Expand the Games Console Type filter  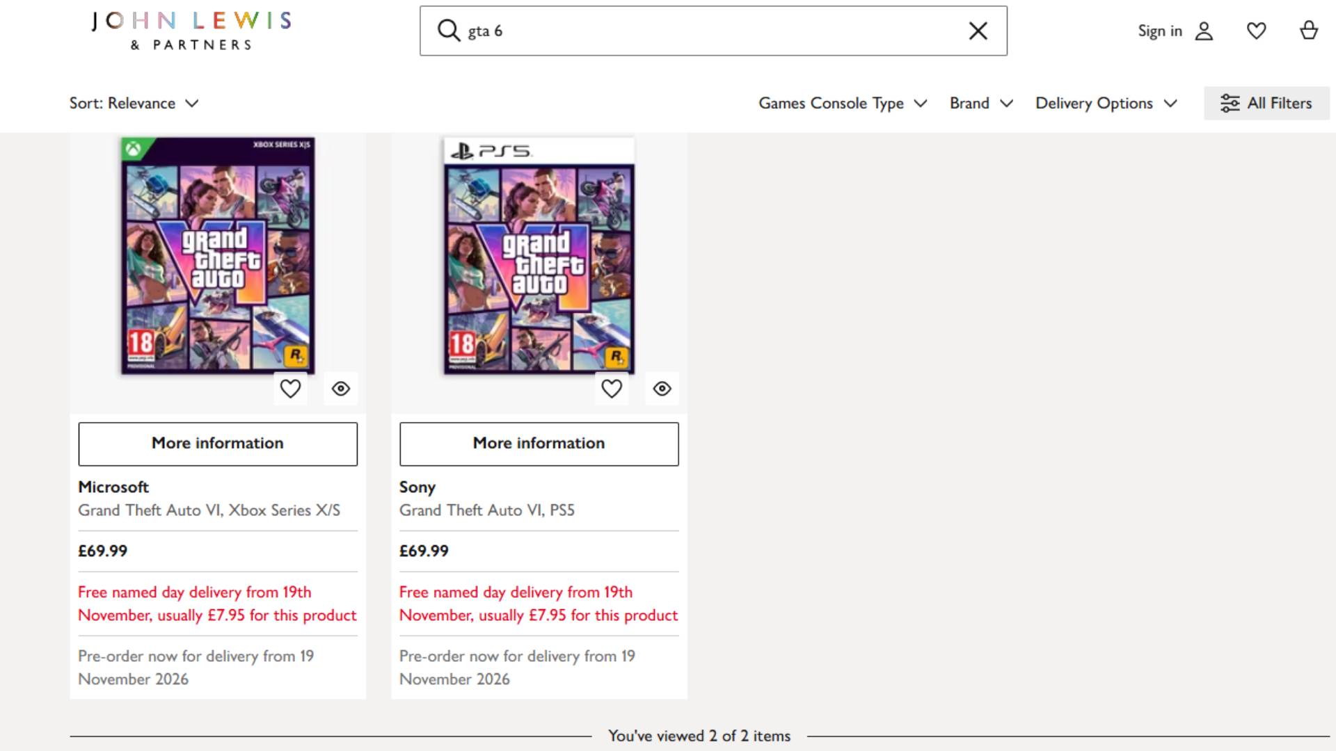(843, 103)
